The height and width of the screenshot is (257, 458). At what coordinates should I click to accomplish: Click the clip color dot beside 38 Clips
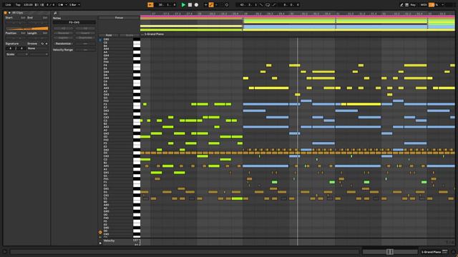click(9, 13)
